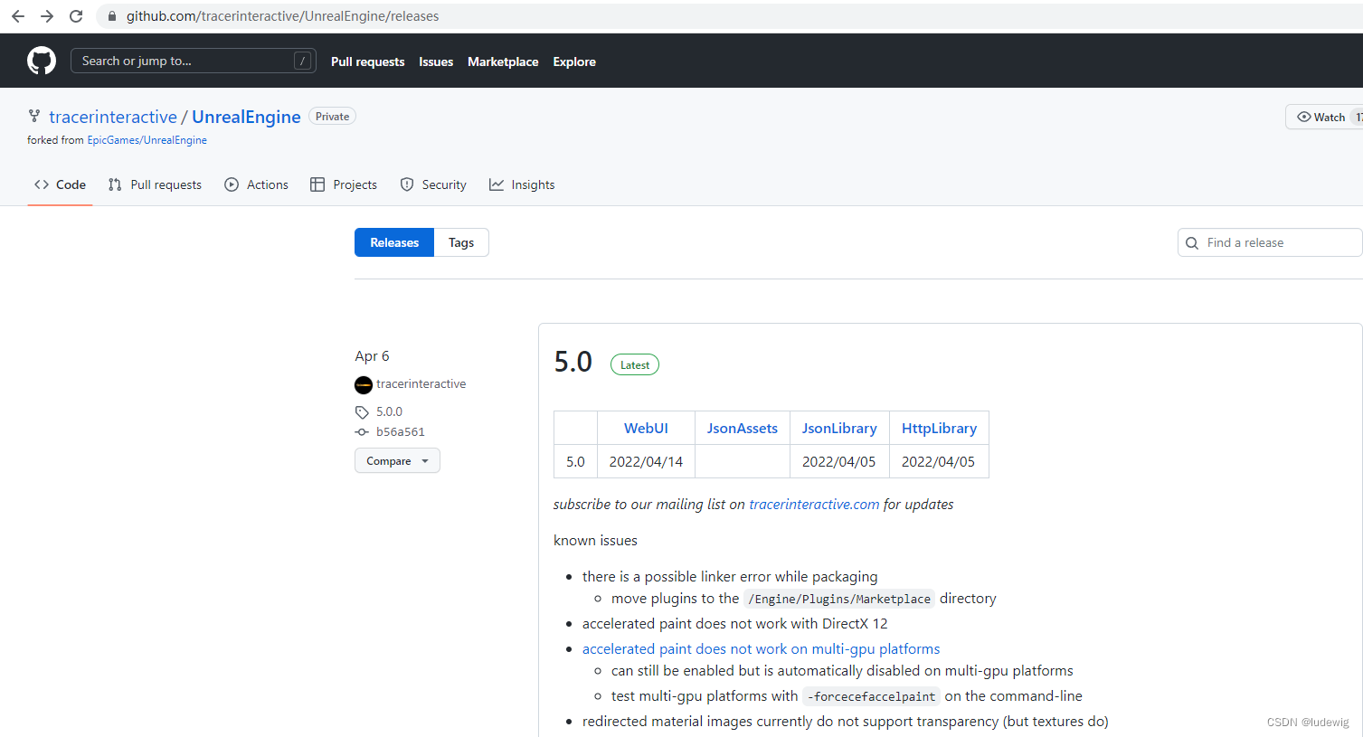Click the 5.0 row label cell
This screenshot has width=1363, height=737.
click(575, 462)
